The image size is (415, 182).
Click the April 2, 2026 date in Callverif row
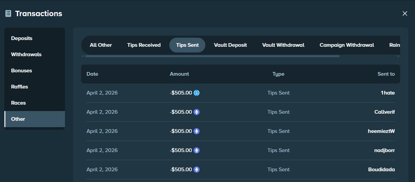102,112
